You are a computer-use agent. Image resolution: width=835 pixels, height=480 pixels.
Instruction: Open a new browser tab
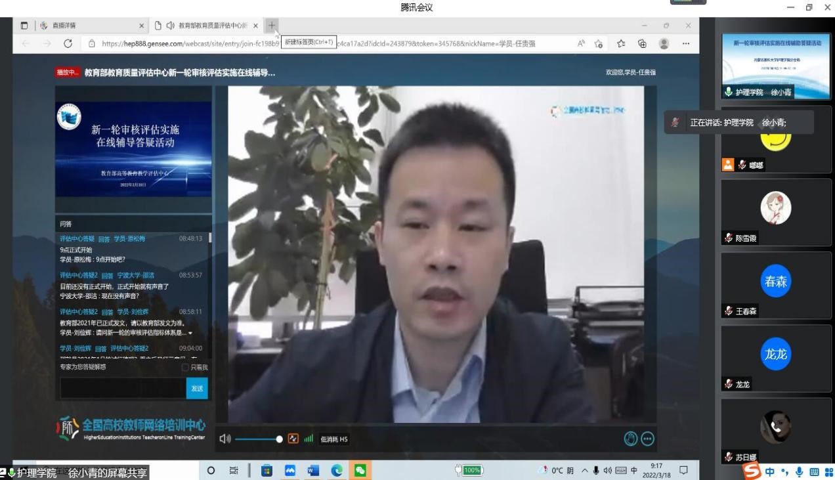tap(272, 26)
